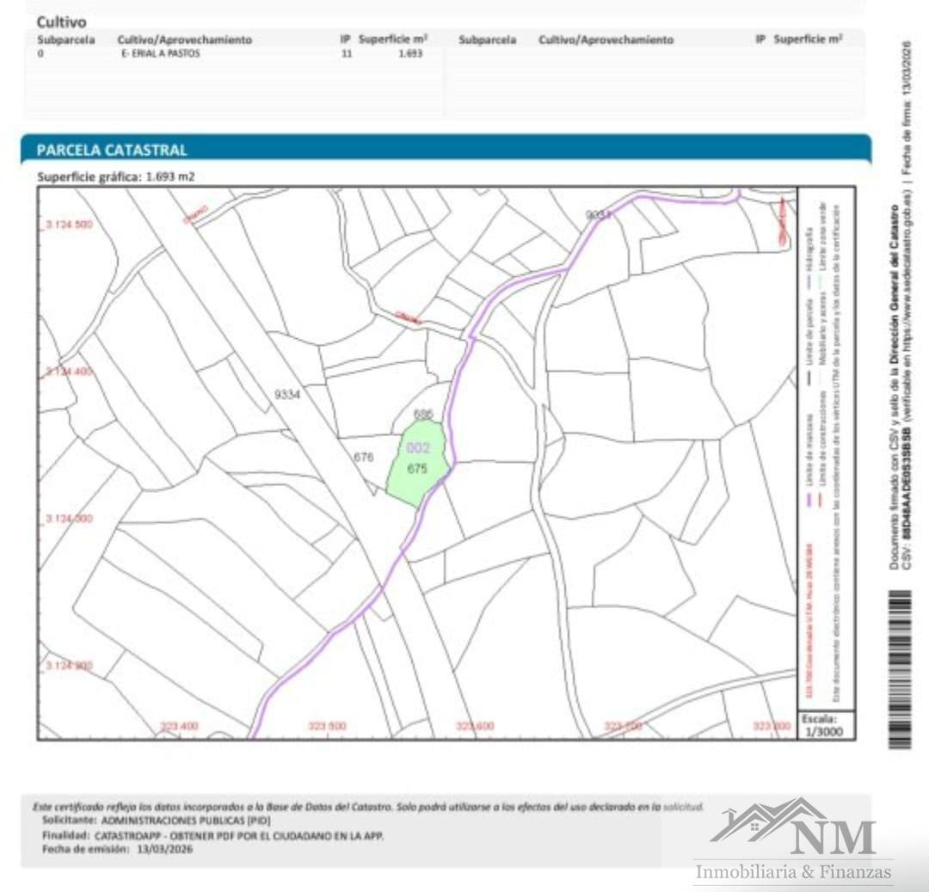Click the "675" parcel number label
Image resolution: width=929 pixels, height=892 pixels.
coord(417,469)
